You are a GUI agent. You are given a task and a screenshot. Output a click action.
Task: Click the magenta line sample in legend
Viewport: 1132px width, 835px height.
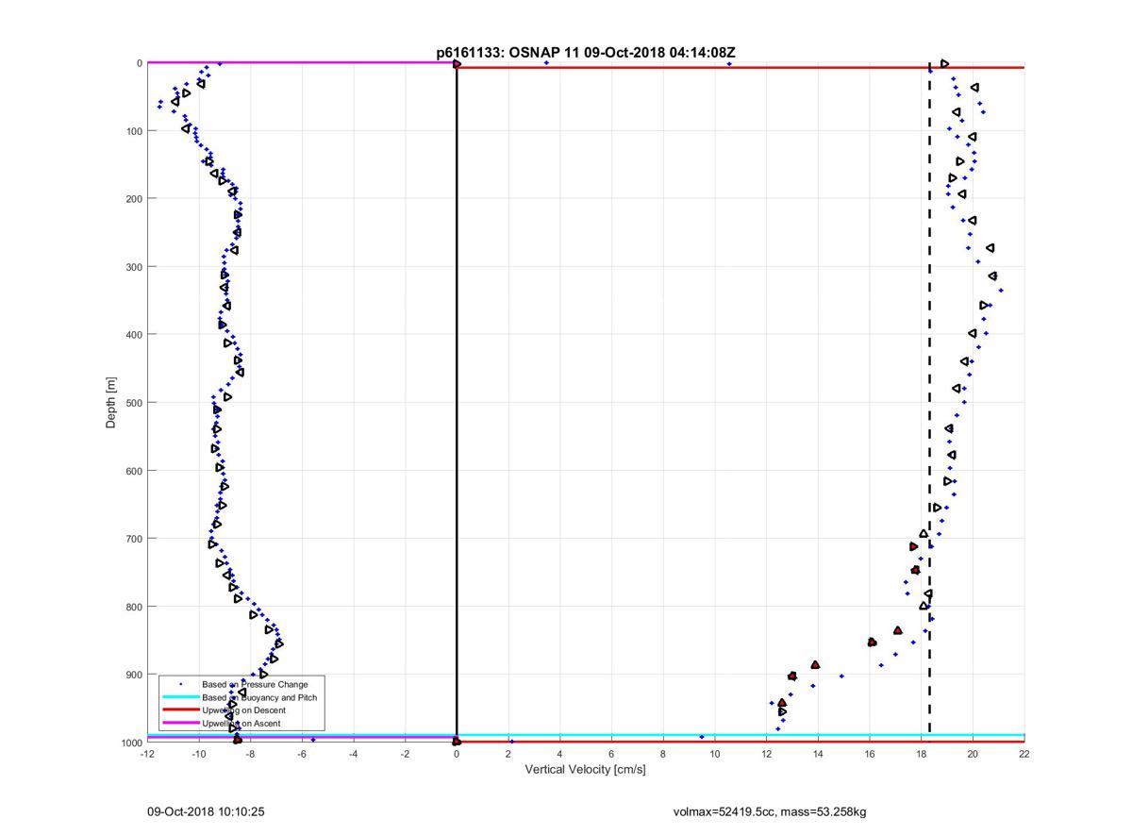(179, 724)
